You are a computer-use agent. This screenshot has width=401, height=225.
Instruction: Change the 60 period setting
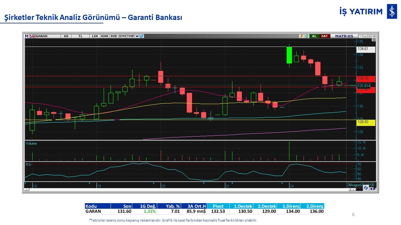66,36
